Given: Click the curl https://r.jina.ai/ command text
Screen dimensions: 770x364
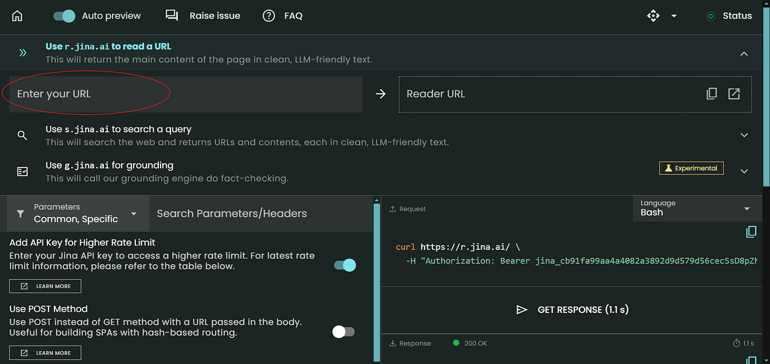Looking at the screenshot, I should [x=458, y=247].
